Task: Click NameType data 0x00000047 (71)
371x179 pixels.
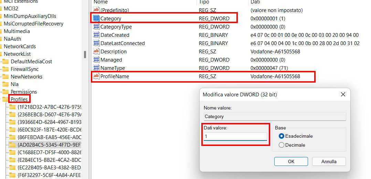Action: click(269, 68)
